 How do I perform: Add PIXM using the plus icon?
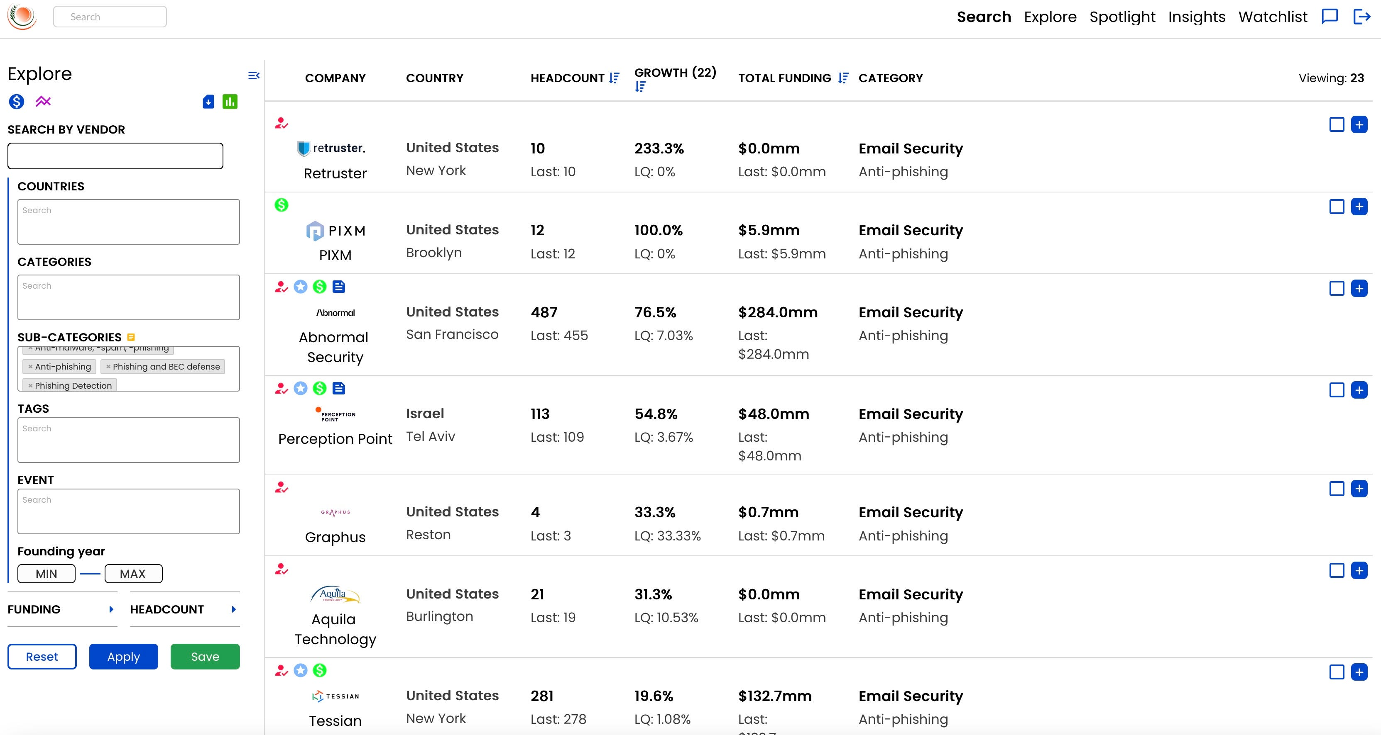[x=1359, y=207]
